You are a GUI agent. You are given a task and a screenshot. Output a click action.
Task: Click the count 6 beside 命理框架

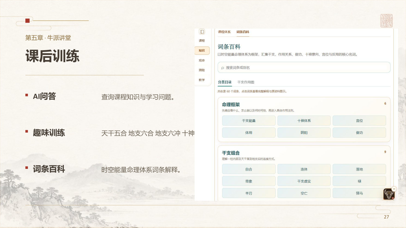(385, 104)
